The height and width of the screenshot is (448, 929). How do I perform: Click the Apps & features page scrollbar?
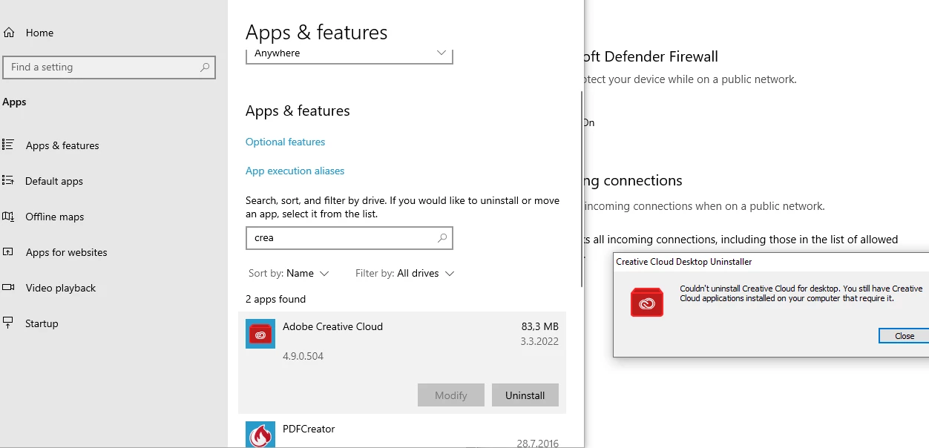pos(582,189)
